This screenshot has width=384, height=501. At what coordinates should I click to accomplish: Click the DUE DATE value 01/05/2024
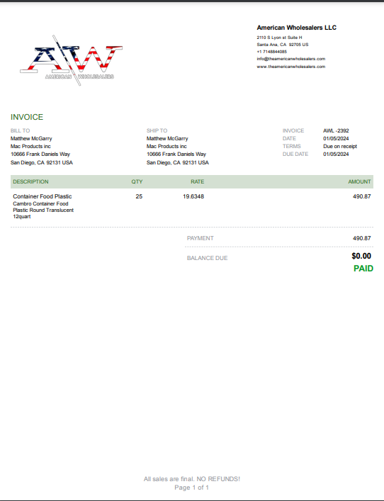(336, 154)
